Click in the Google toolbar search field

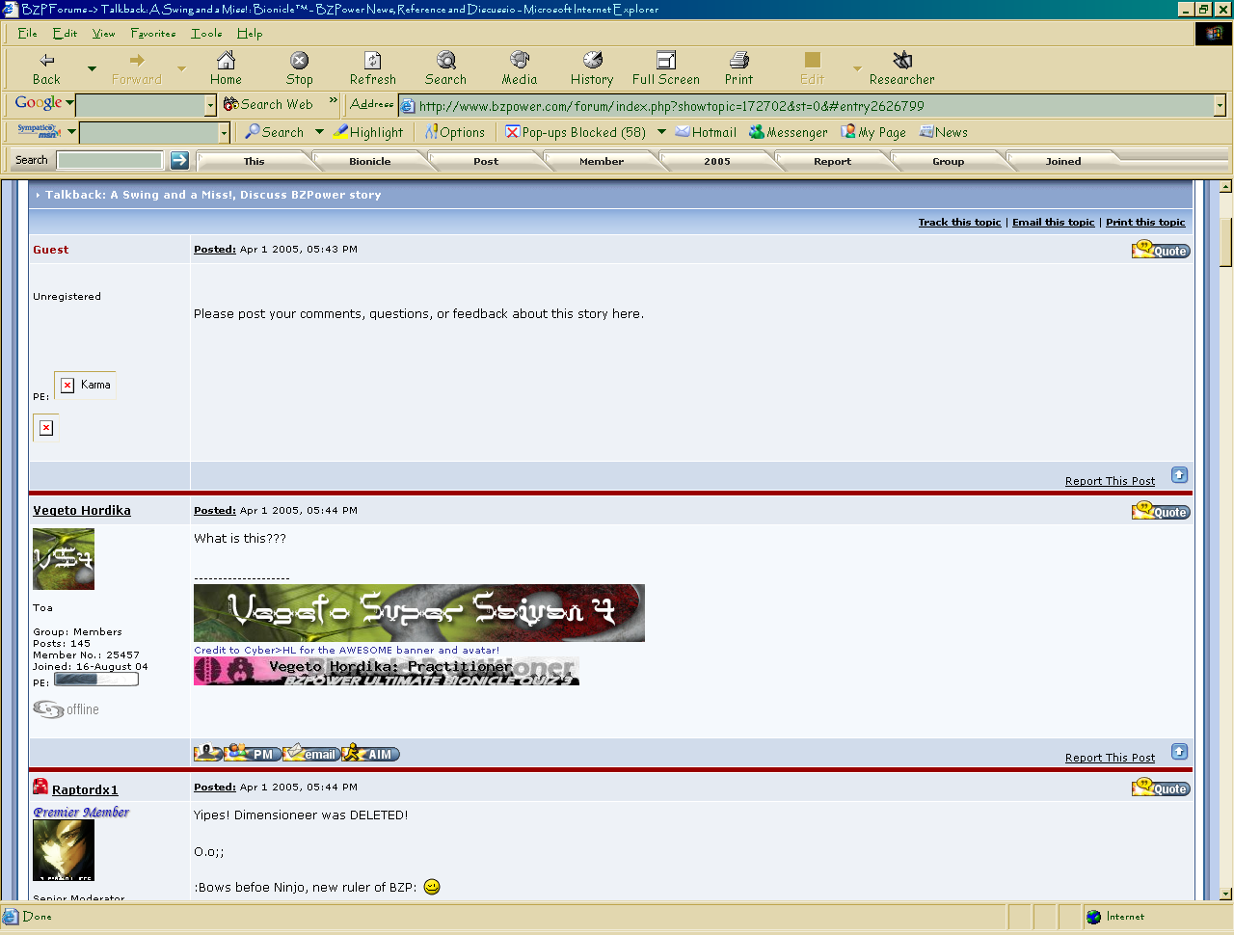(x=140, y=105)
